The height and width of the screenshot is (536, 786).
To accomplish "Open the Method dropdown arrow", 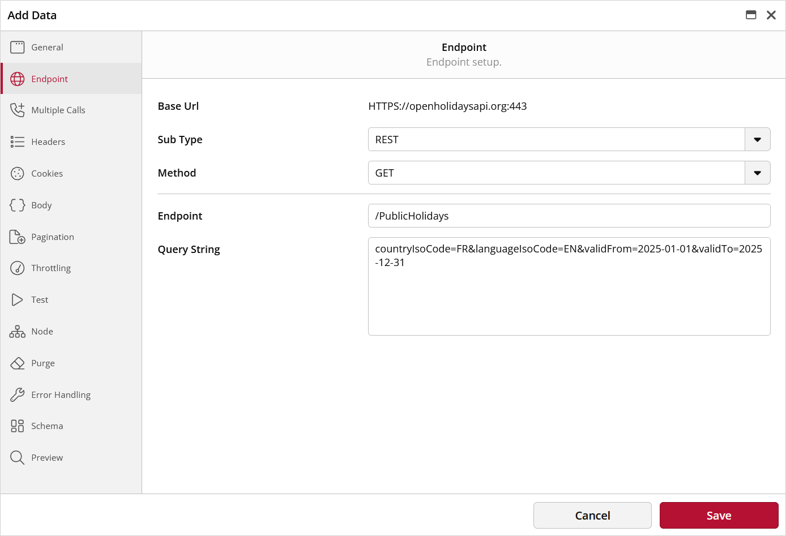I will pos(757,173).
